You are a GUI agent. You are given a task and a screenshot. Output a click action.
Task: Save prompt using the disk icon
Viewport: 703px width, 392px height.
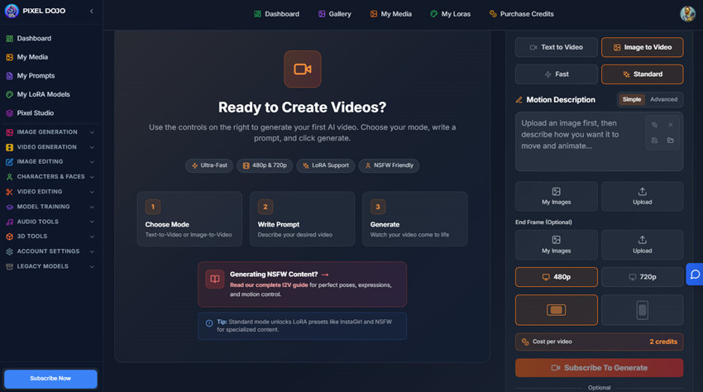[654, 141]
